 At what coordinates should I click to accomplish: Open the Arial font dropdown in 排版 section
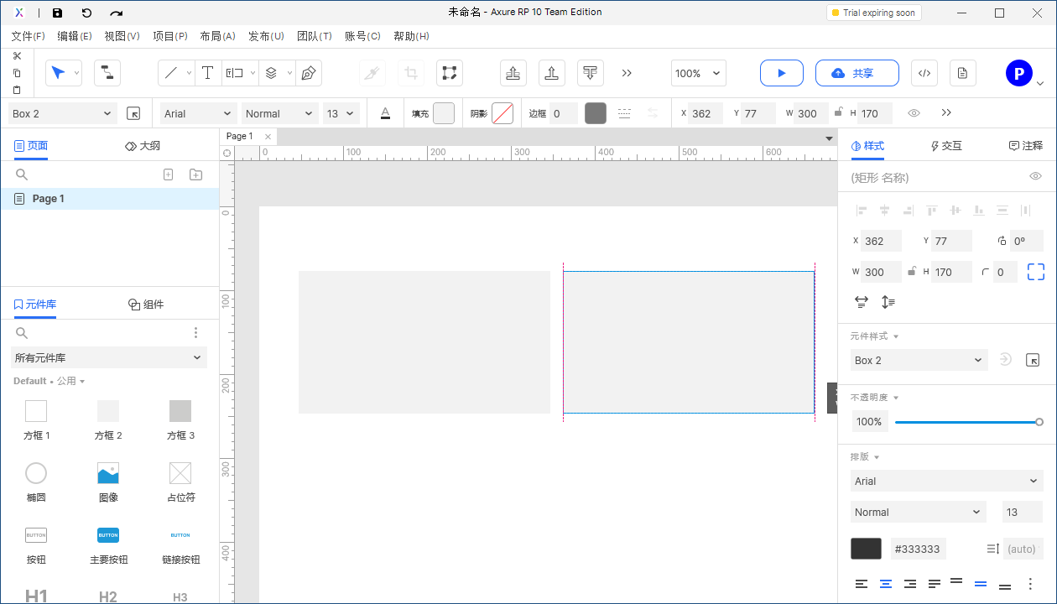(x=947, y=481)
